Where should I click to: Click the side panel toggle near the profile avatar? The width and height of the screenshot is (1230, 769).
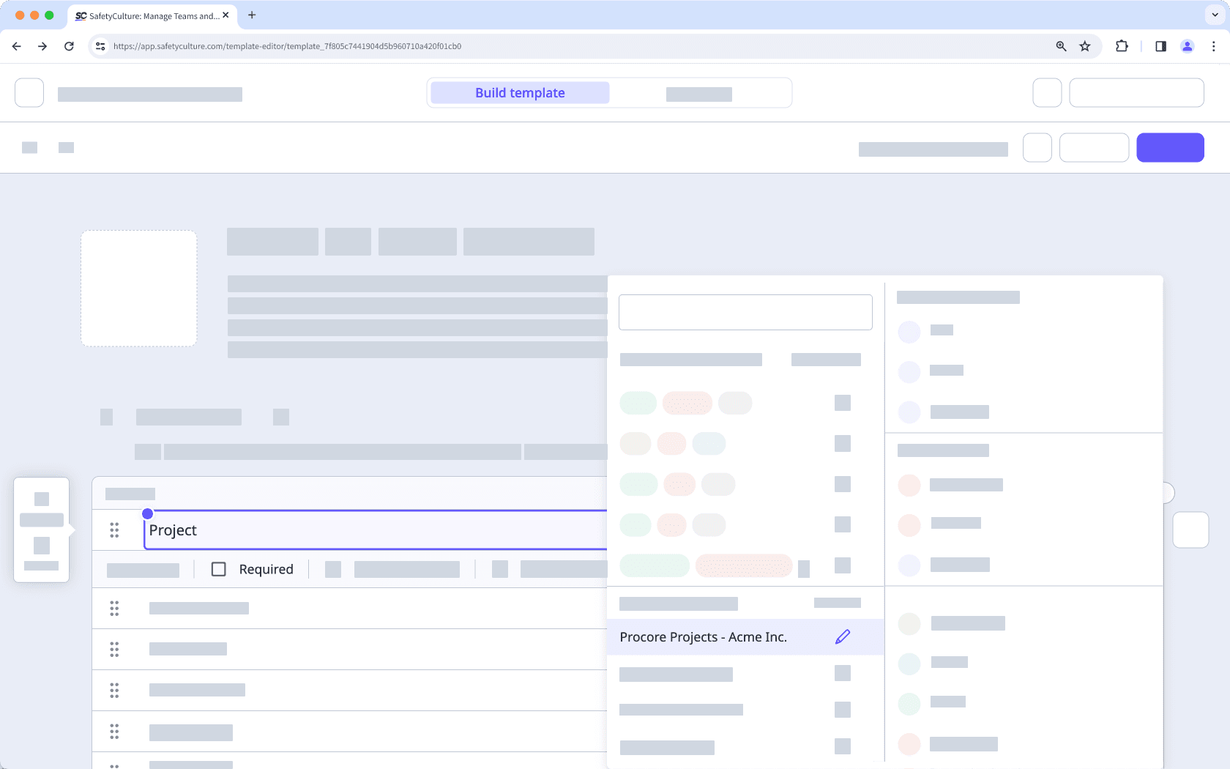(x=1160, y=45)
